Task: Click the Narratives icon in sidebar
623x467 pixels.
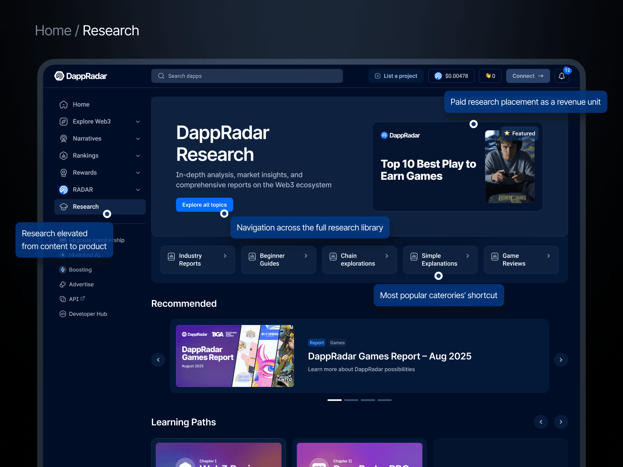Action: (x=63, y=139)
